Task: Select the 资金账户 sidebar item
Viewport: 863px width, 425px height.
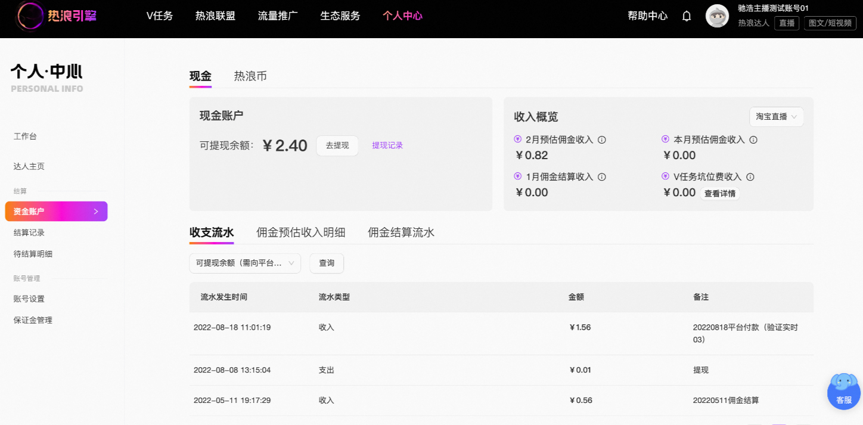Action: (x=36, y=211)
